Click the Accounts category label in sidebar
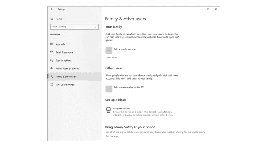Screen dimensions: 274x150 click(x=55, y=34)
